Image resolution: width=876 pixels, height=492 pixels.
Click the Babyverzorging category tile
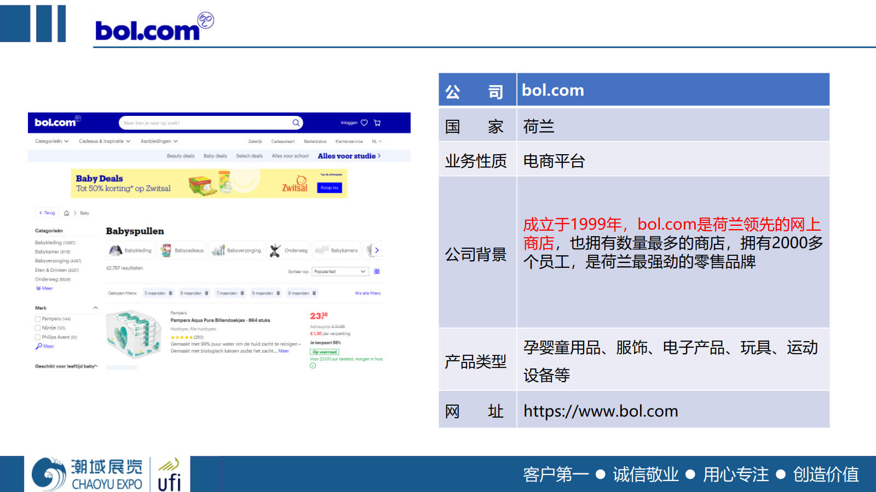[x=236, y=250]
